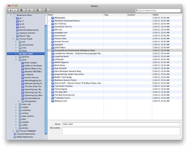Click the 'gr *' feed icon
Image resolution: width=189 pixels, height=149 pixels.
(x=17, y=18)
